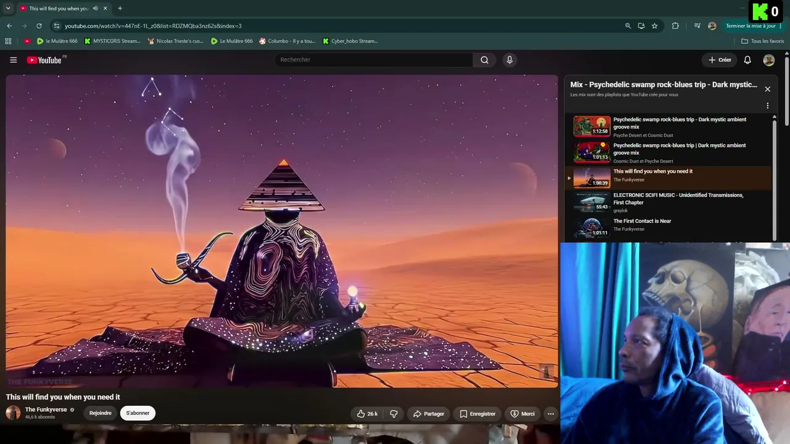Dislike the video with thumbs down
Viewport: 790px width, 444px height.
pos(394,414)
